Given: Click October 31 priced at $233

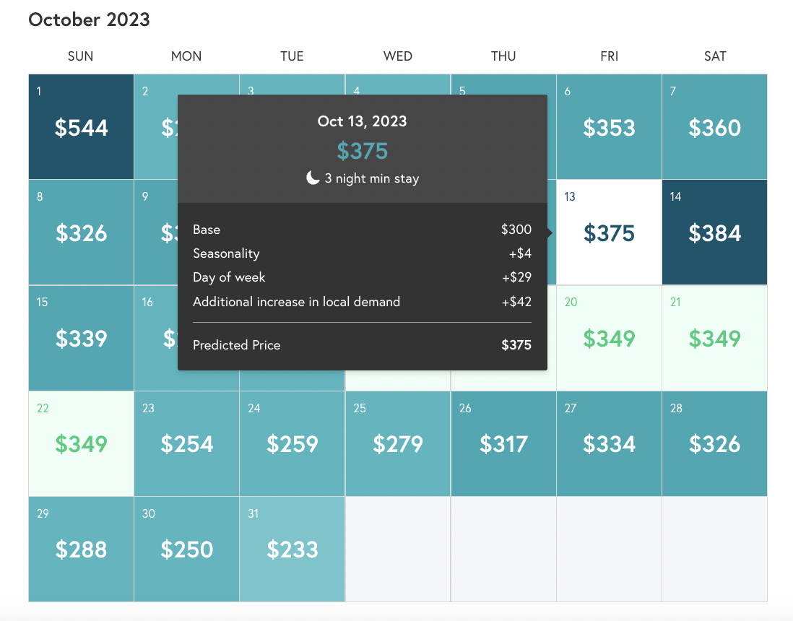Looking at the screenshot, I should point(292,549).
